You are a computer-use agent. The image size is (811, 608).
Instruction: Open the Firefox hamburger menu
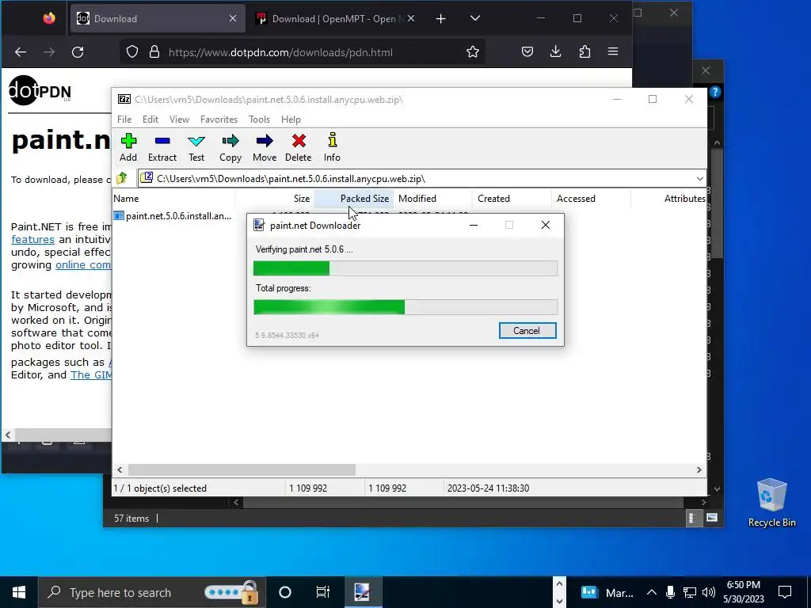coord(613,51)
